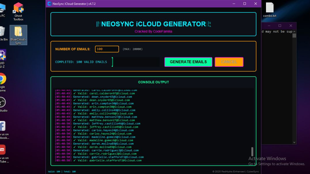Close the NeoSync iCloud Generator window
The image size is (310, 174).
[256, 3]
